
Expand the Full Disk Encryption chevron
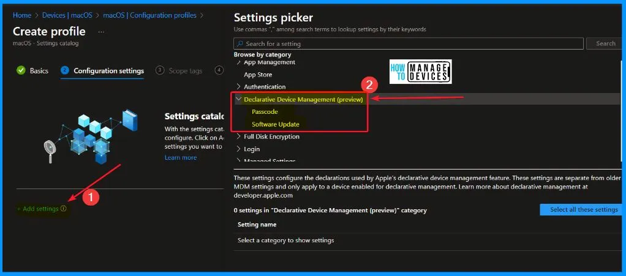239,136
